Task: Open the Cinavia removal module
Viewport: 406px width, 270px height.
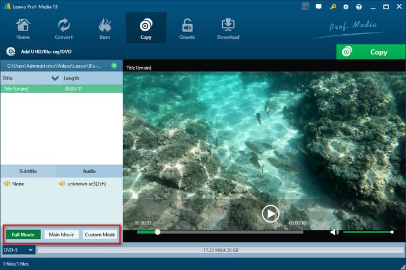Action: (x=187, y=29)
